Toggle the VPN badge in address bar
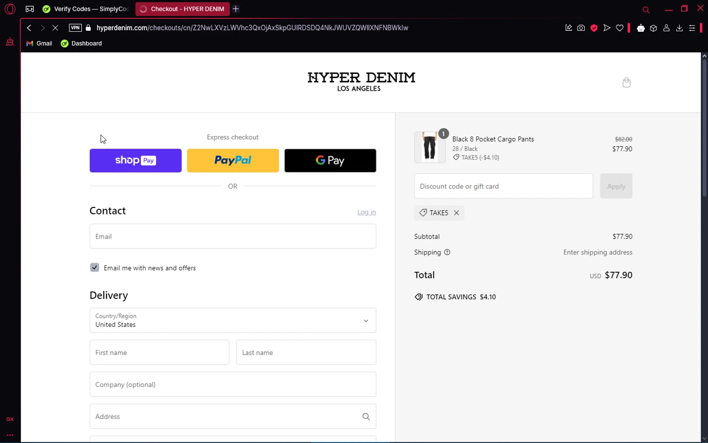Image resolution: width=708 pixels, height=443 pixels. (x=75, y=28)
